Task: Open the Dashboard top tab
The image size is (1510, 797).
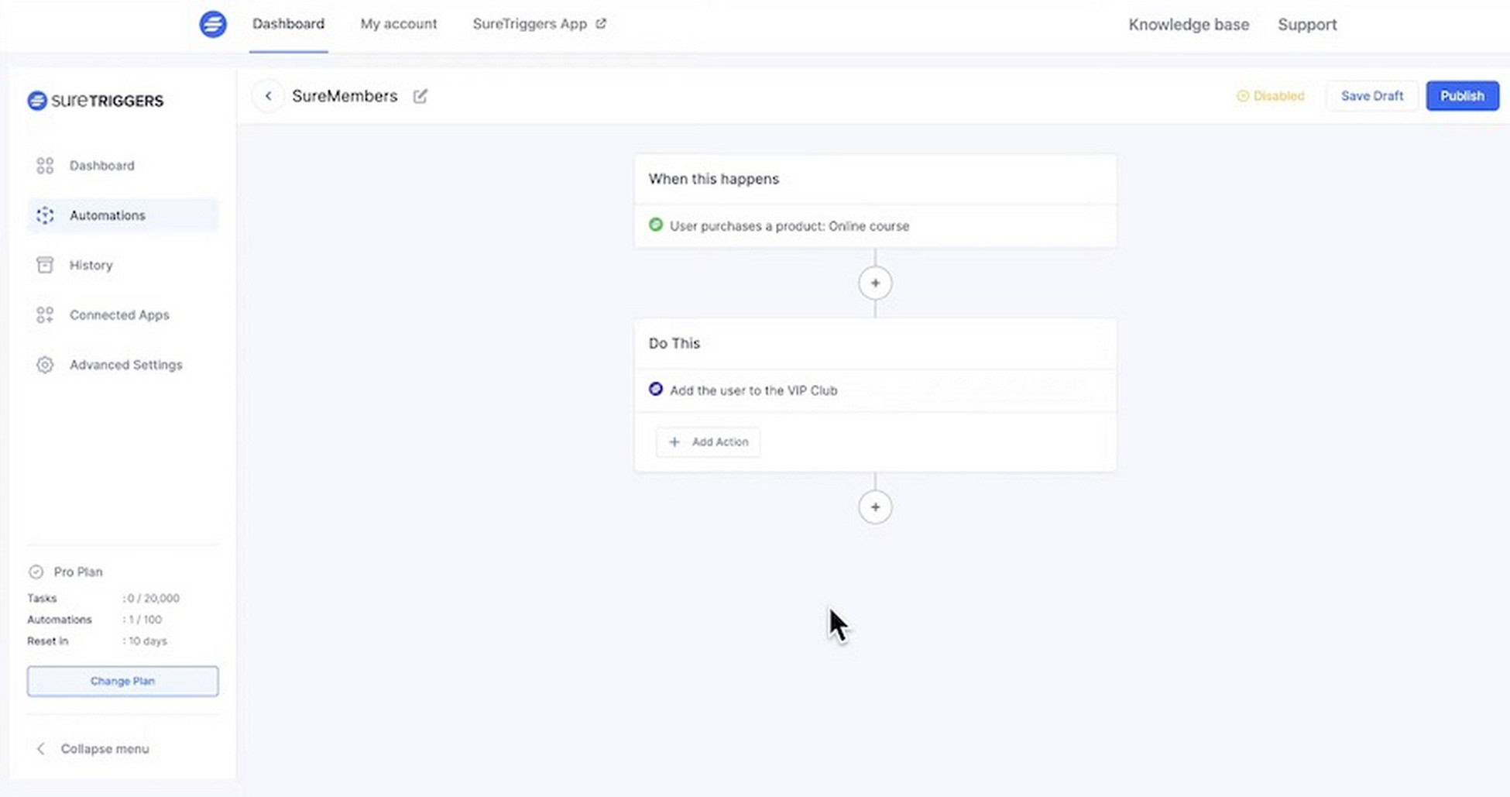Action: (x=288, y=24)
